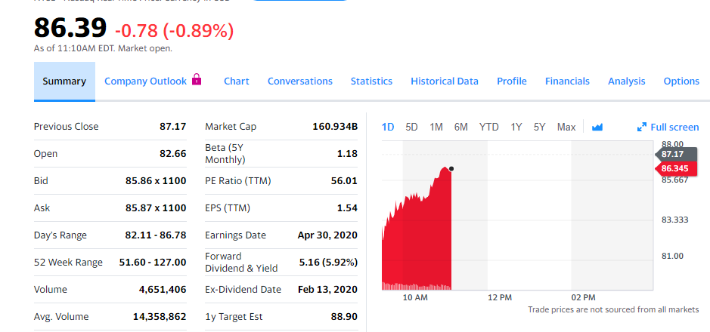This screenshot has height=332, width=710.
Task: Click the Full screen expand arrows icon
Action: tap(642, 128)
